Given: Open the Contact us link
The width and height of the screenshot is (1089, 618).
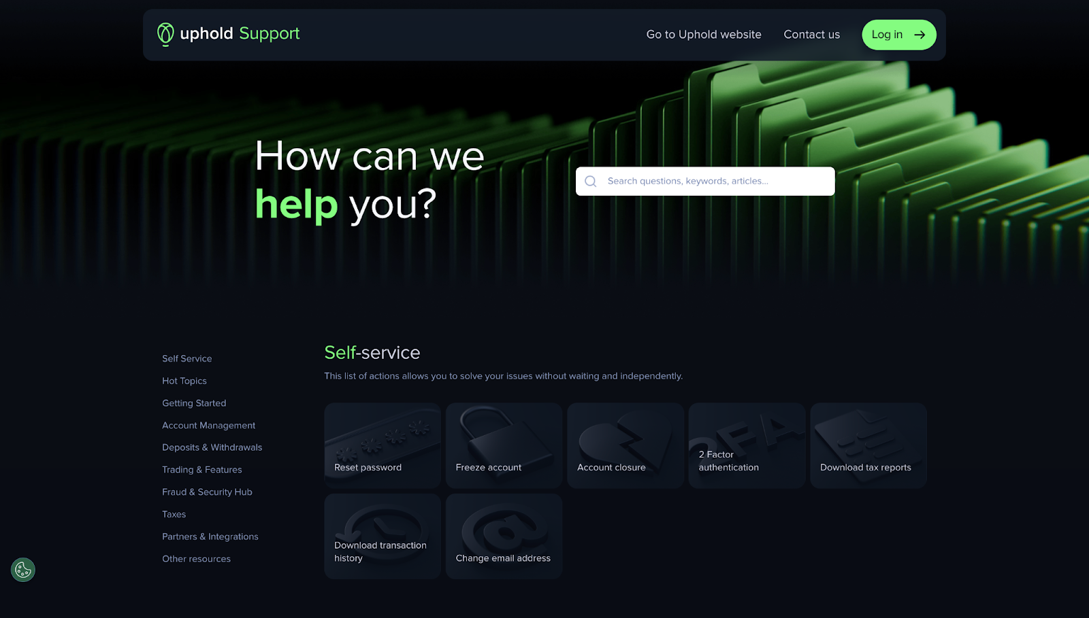Looking at the screenshot, I should (x=812, y=35).
